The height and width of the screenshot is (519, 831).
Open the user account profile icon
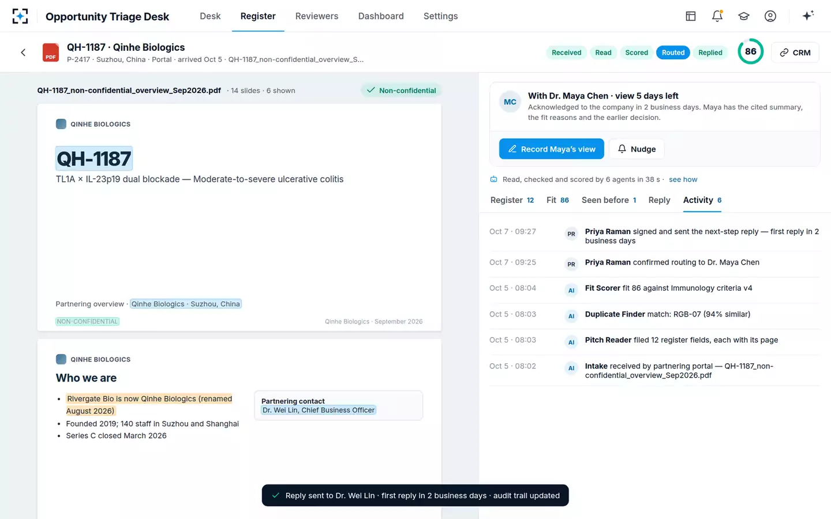point(770,16)
